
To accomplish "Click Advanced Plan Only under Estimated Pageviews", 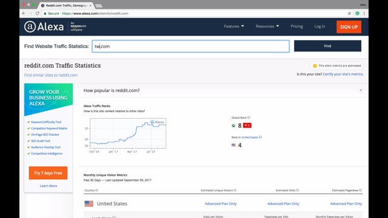I will [x=346, y=203].
